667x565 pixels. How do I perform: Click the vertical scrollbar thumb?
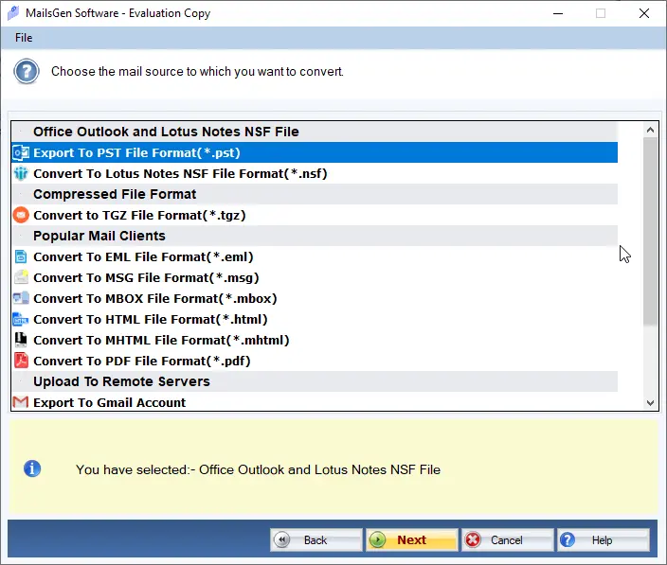(650, 231)
